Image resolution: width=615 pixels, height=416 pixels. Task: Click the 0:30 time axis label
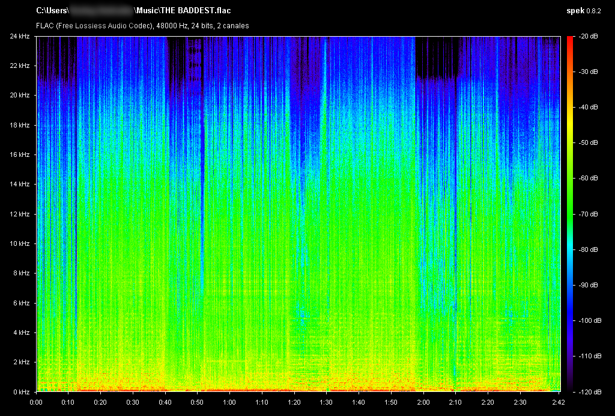click(133, 402)
